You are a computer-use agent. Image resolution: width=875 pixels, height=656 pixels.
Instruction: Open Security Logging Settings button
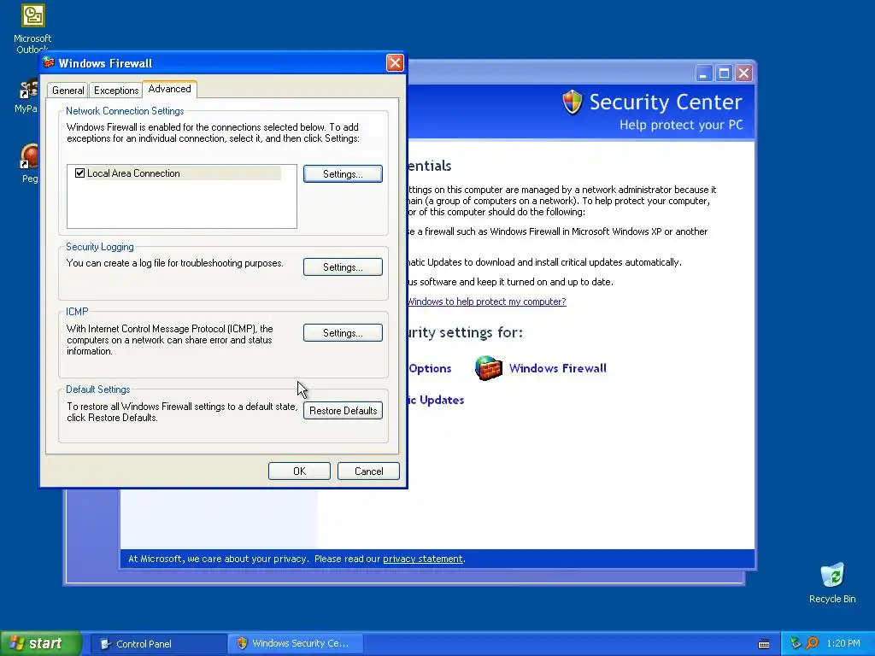(343, 267)
